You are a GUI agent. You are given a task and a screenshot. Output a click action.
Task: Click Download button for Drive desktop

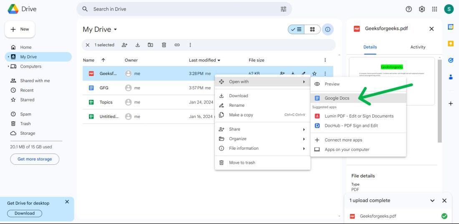[x=25, y=214]
